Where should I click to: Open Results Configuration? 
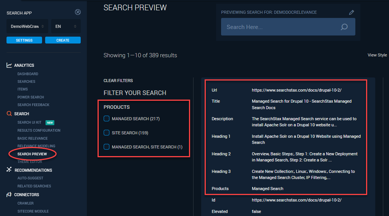coord(39,130)
